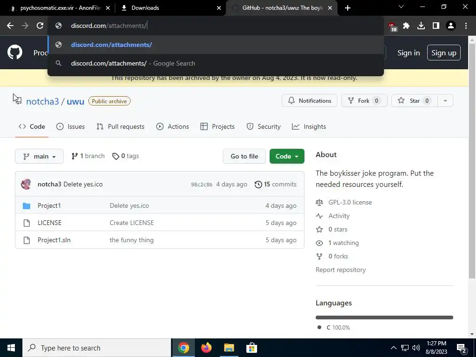Open the Actions tab
The width and height of the screenshot is (476, 357).
(x=172, y=126)
